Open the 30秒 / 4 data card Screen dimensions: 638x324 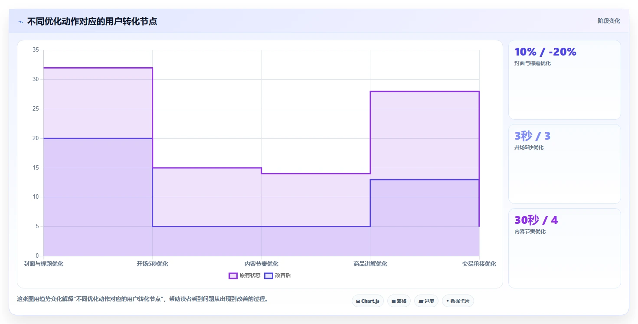pyautogui.click(x=564, y=248)
